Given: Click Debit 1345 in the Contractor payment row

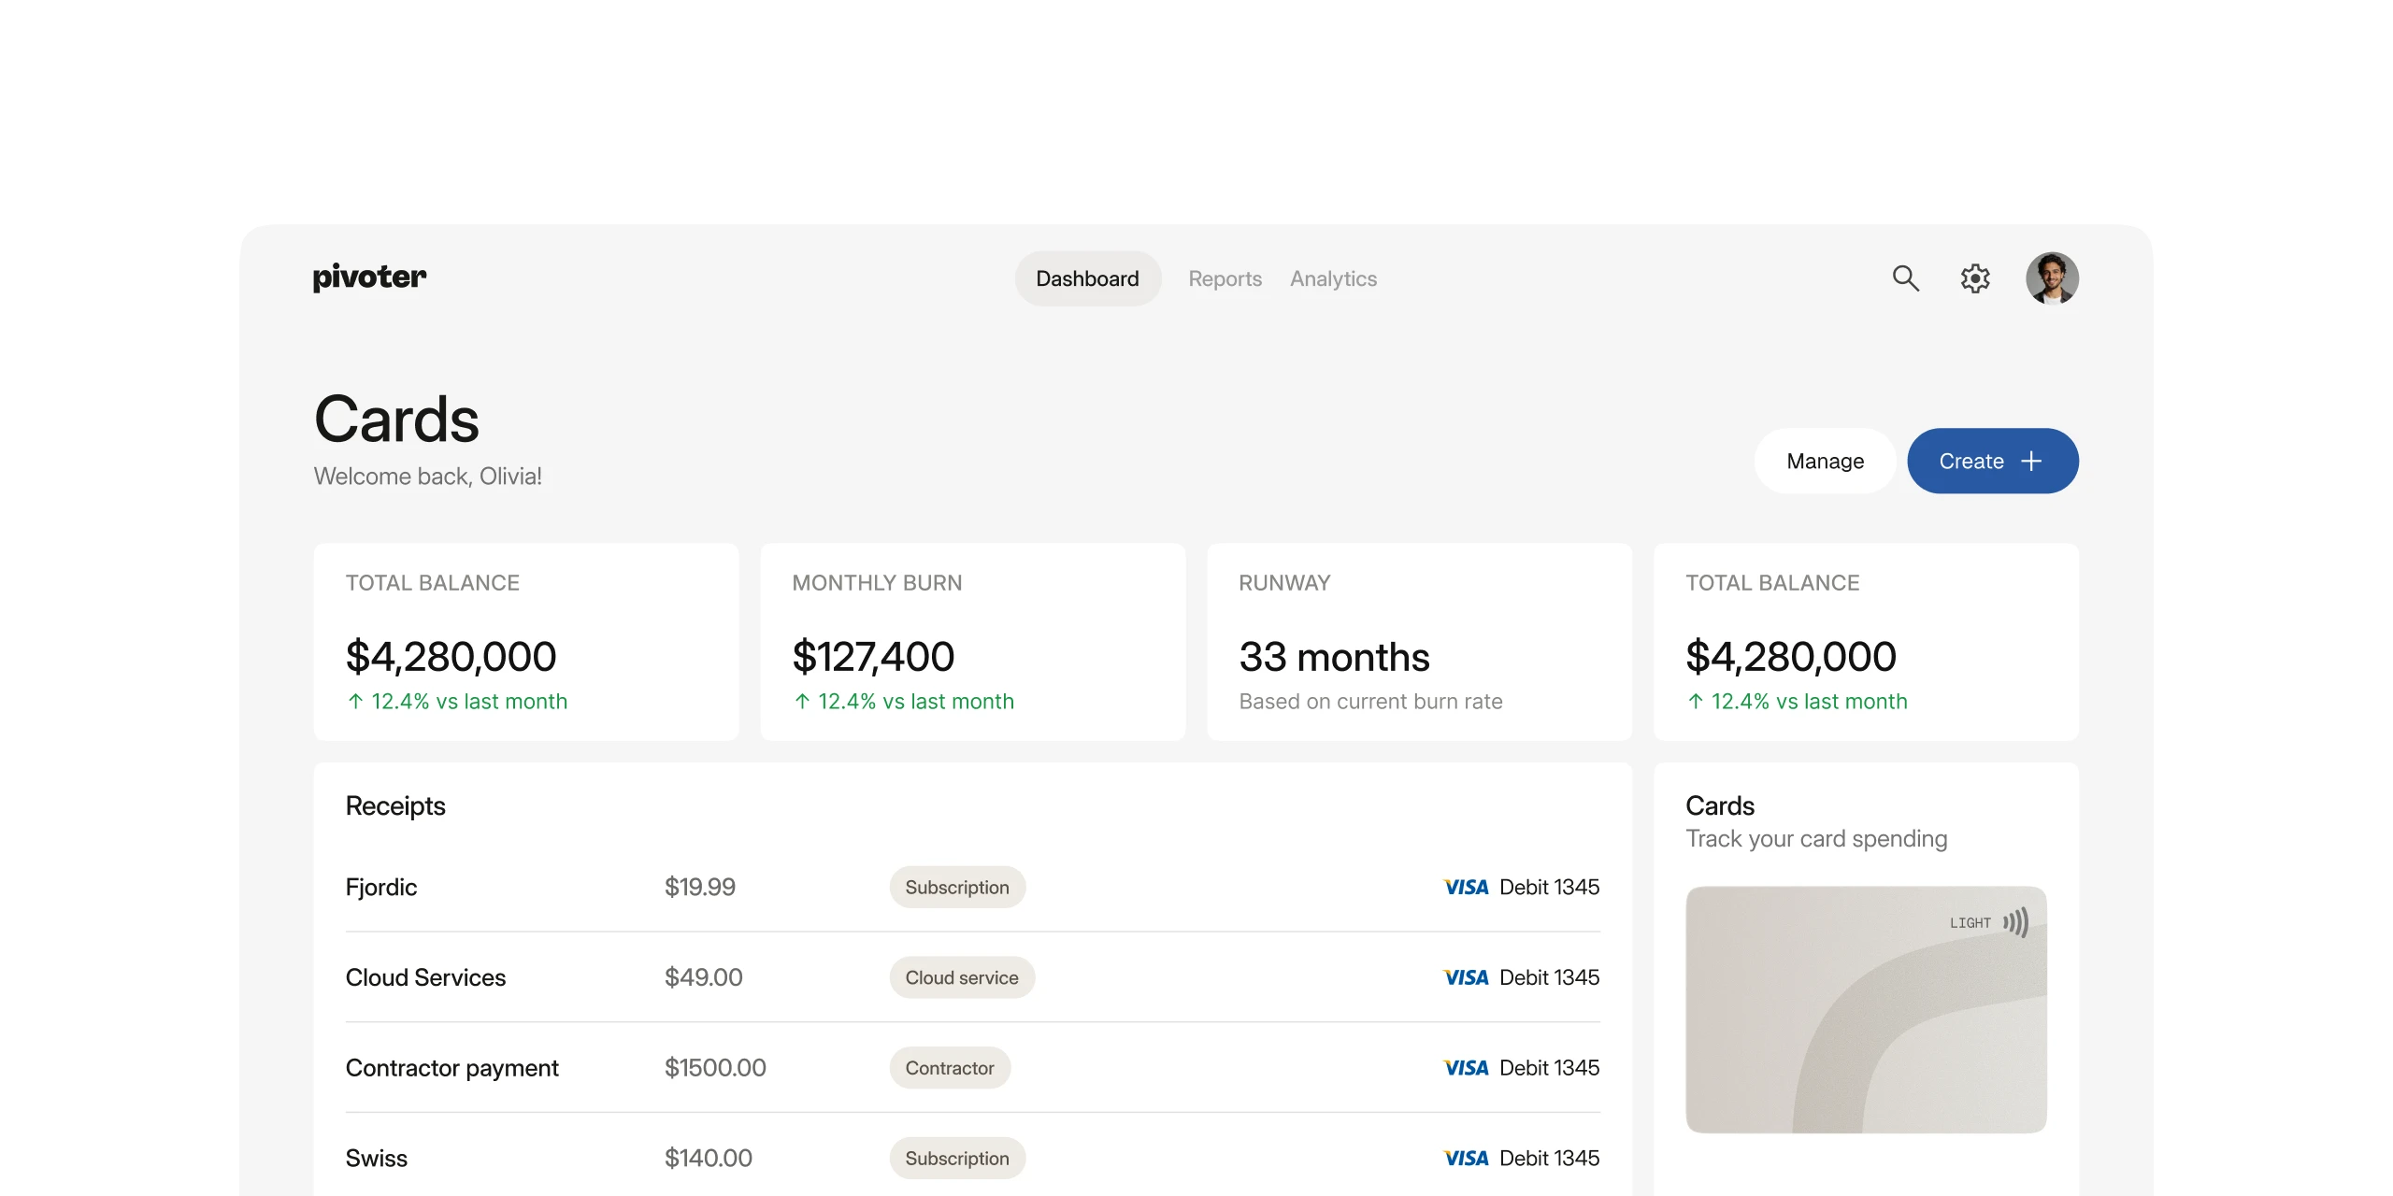Looking at the screenshot, I should coord(1550,1068).
